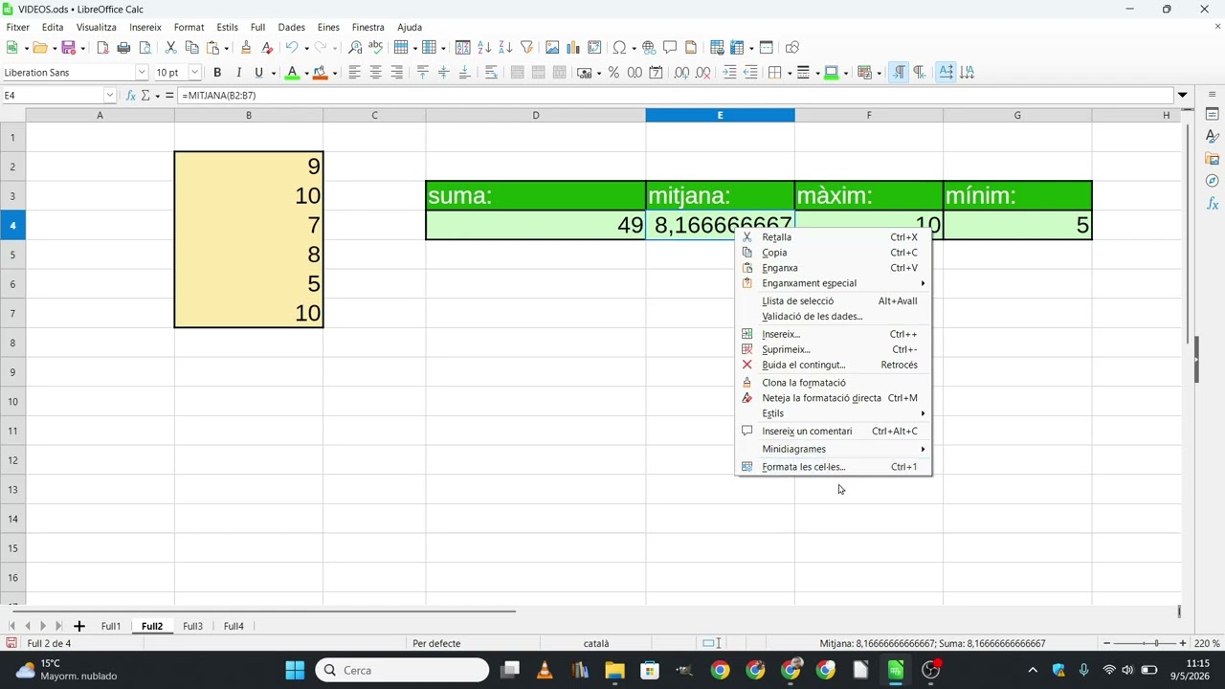The width and height of the screenshot is (1225, 689).
Task: Open the font name dropdown
Action: pyautogui.click(x=142, y=72)
